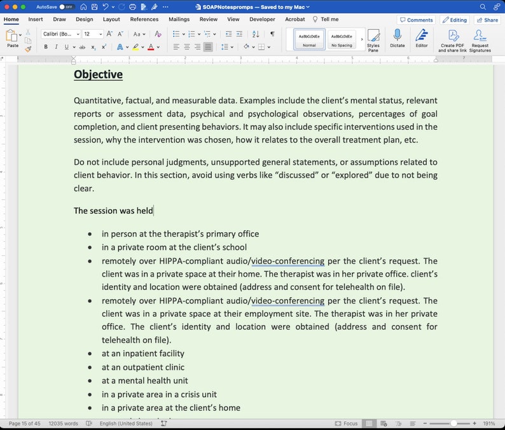Toggle underline formatting
505x430 pixels.
[66, 47]
